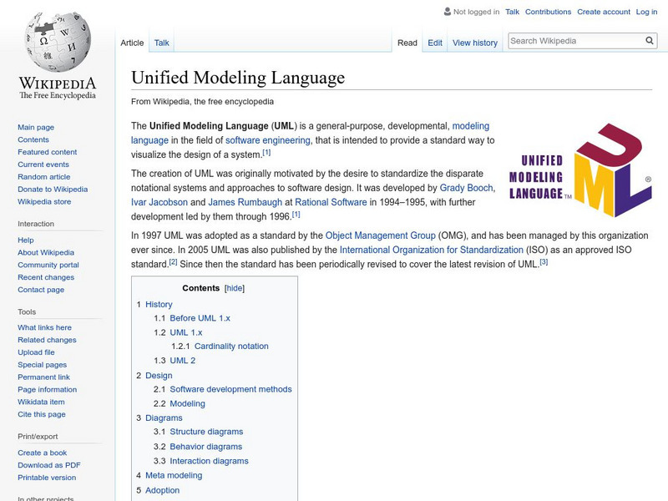The width and height of the screenshot is (668, 501).
Task: Click Cite this page
Action: click(x=41, y=414)
